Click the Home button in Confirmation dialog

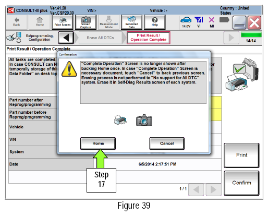click(98, 143)
